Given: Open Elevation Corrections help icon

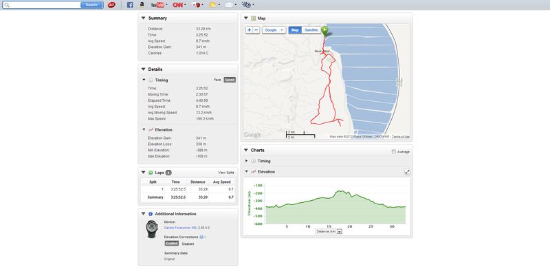Looking at the screenshot, I should (201, 237).
